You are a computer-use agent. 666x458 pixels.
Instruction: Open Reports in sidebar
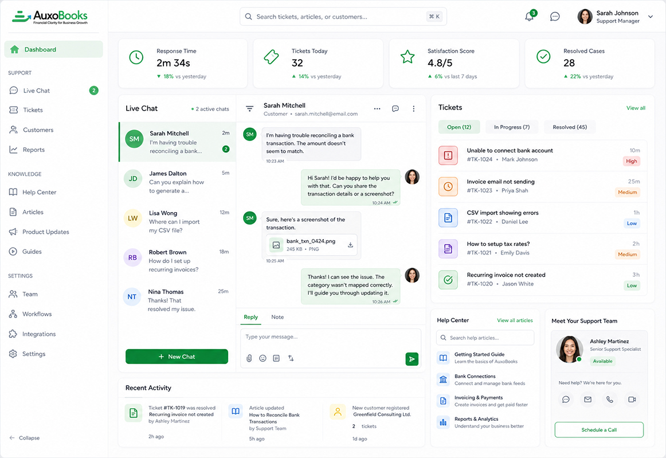pyautogui.click(x=53, y=150)
